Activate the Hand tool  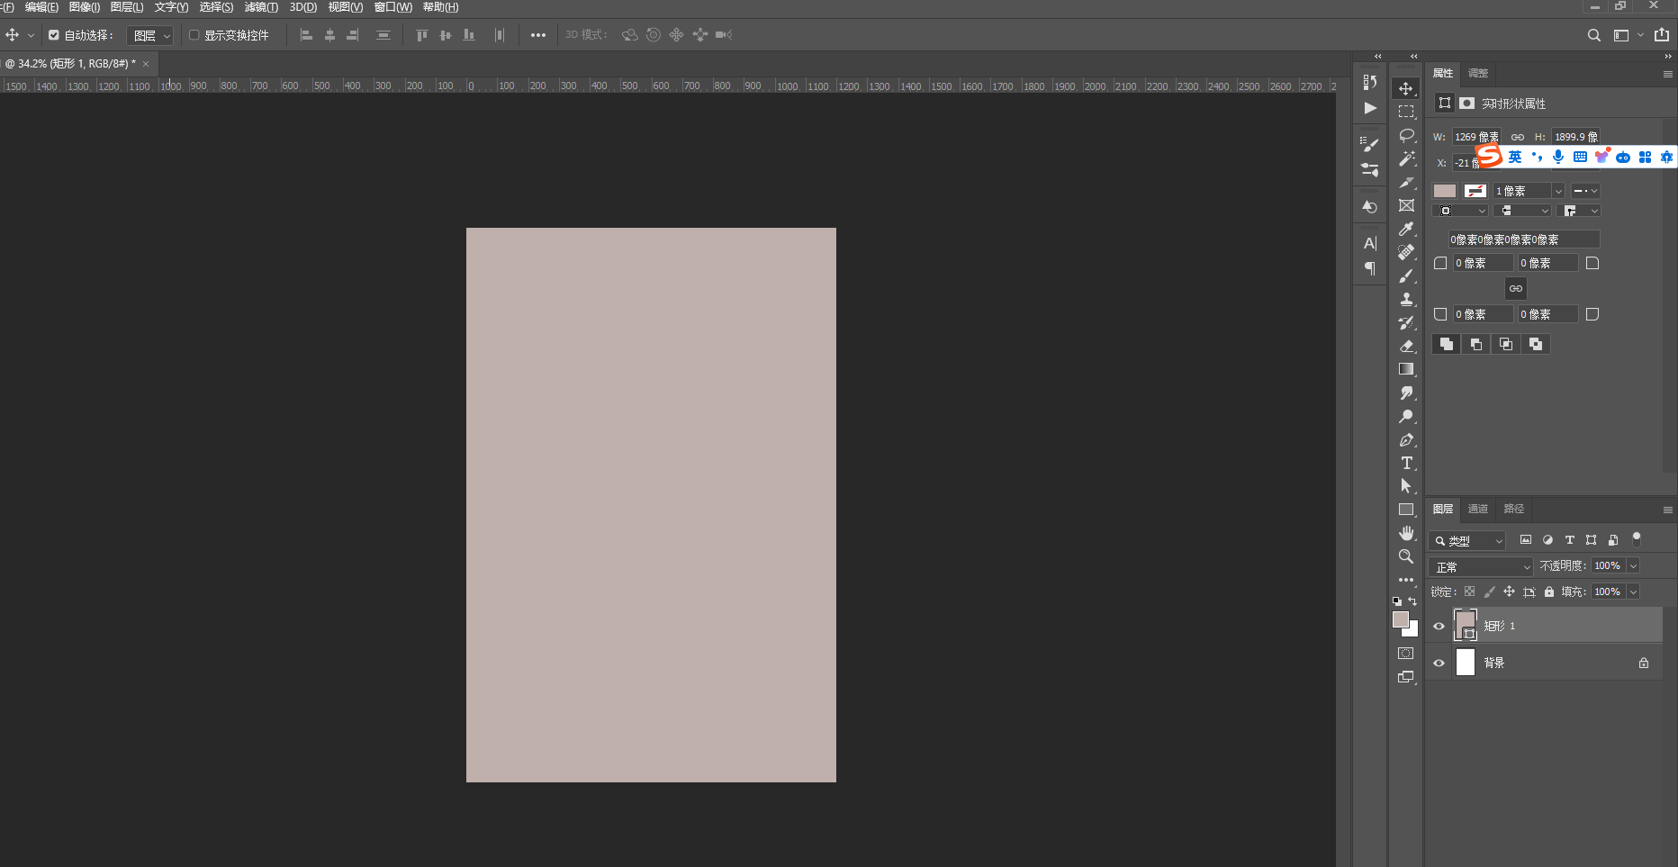(1406, 533)
